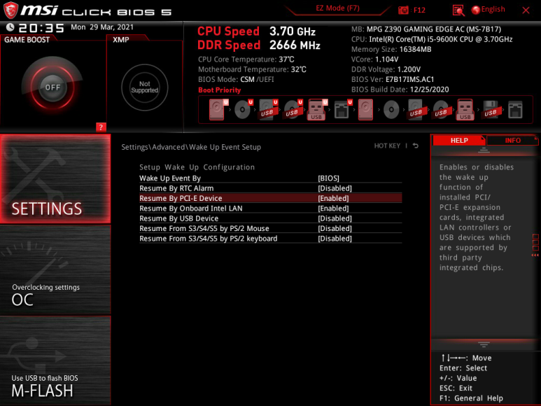The height and width of the screenshot is (406, 541).
Task: Switch to EZ Mode (F7)
Action: click(338, 8)
